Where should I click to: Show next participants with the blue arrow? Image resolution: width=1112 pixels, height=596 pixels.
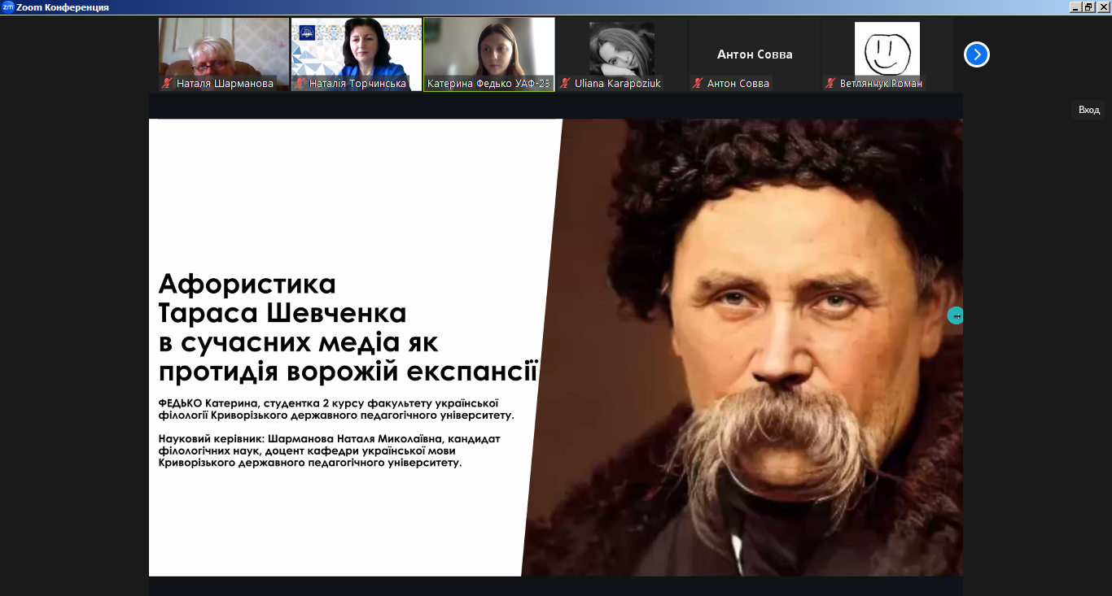tap(976, 54)
